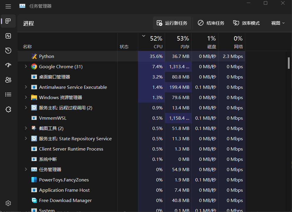Open the Performance page icon in sidebar

(8, 36)
